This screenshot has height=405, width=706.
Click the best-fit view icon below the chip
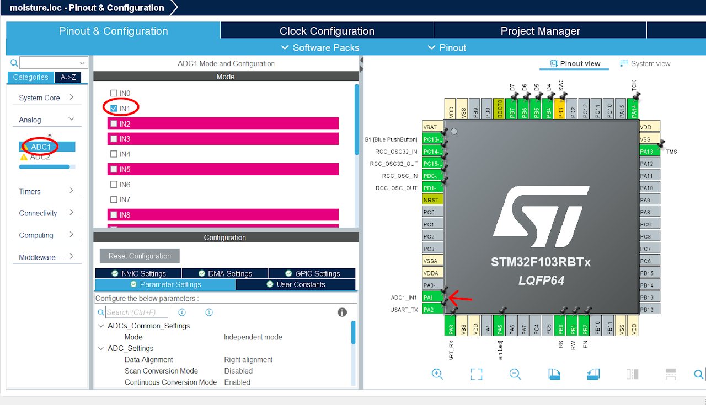[476, 374]
